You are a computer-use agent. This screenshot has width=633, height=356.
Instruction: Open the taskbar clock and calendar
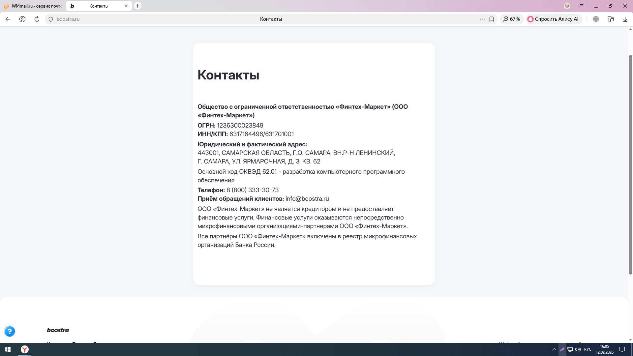coord(605,349)
